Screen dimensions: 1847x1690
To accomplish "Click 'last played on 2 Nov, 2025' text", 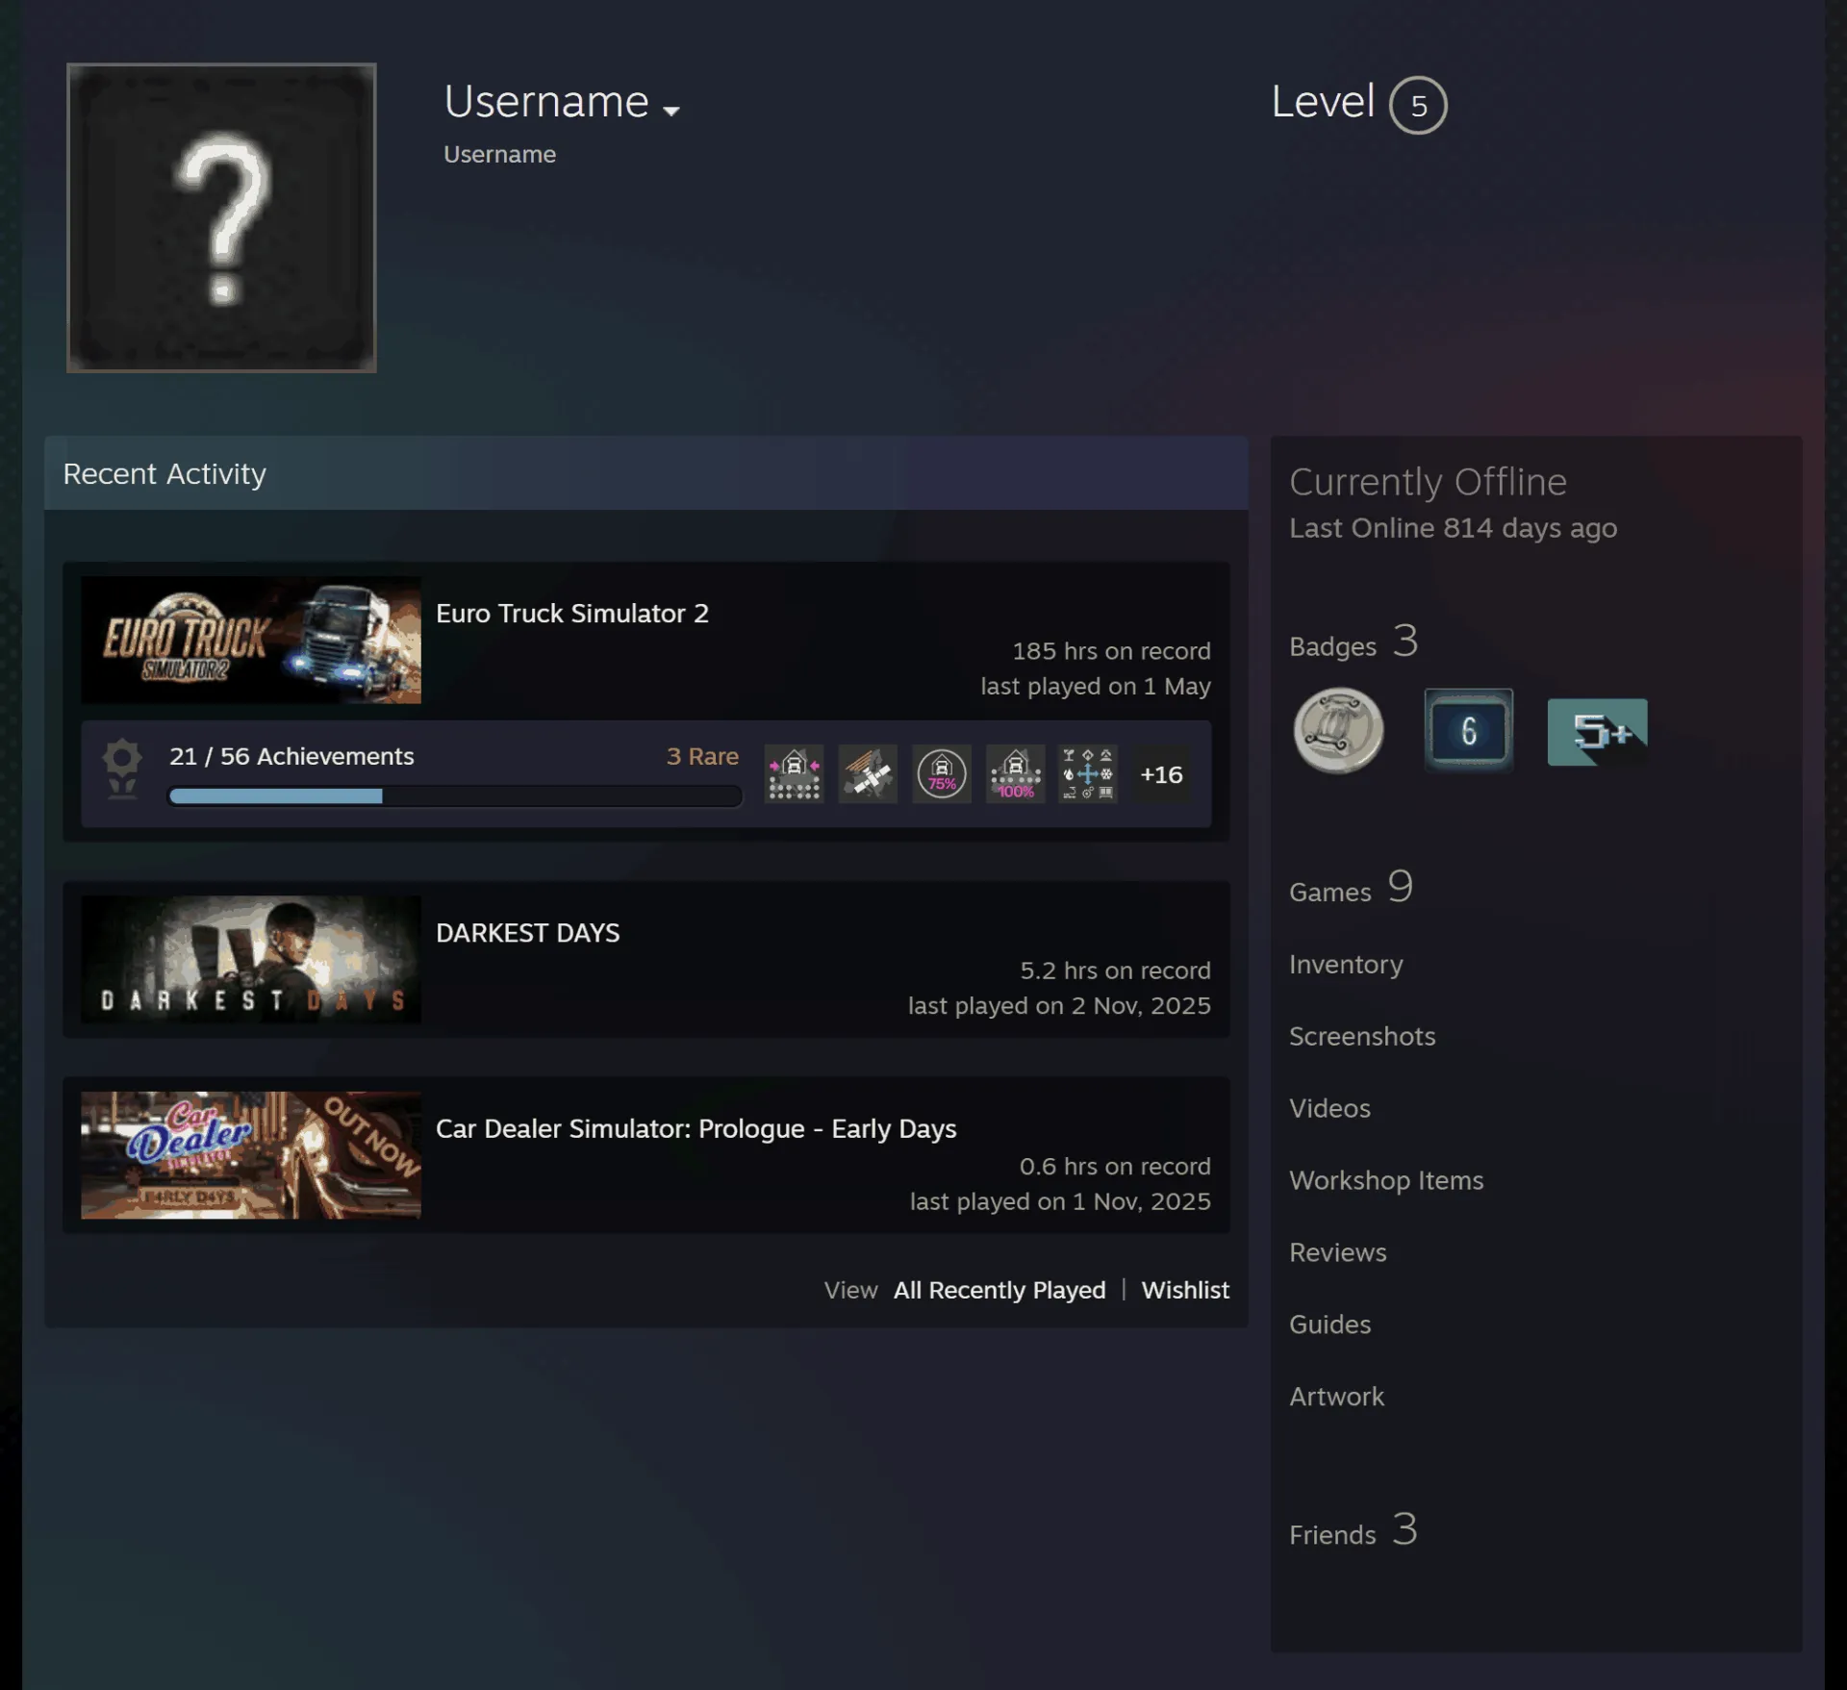I will coord(1059,1005).
